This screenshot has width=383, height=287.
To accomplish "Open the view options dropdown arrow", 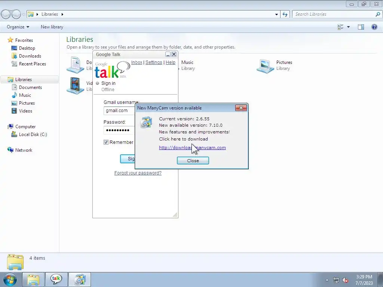I will (x=348, y=27).
